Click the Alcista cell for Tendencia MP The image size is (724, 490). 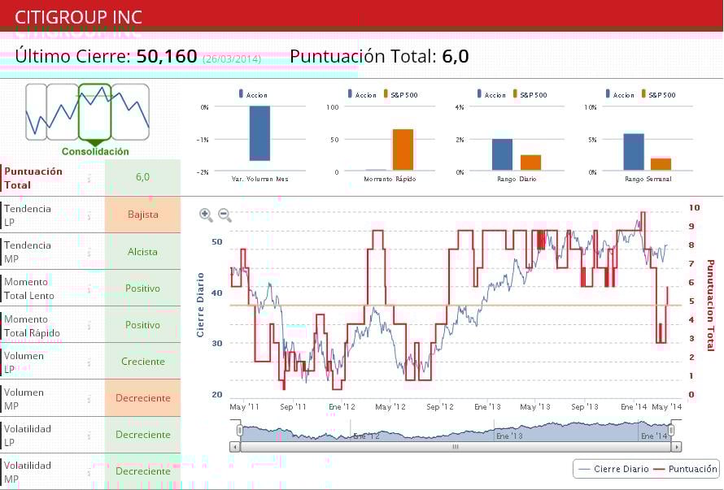coord(142,251)
